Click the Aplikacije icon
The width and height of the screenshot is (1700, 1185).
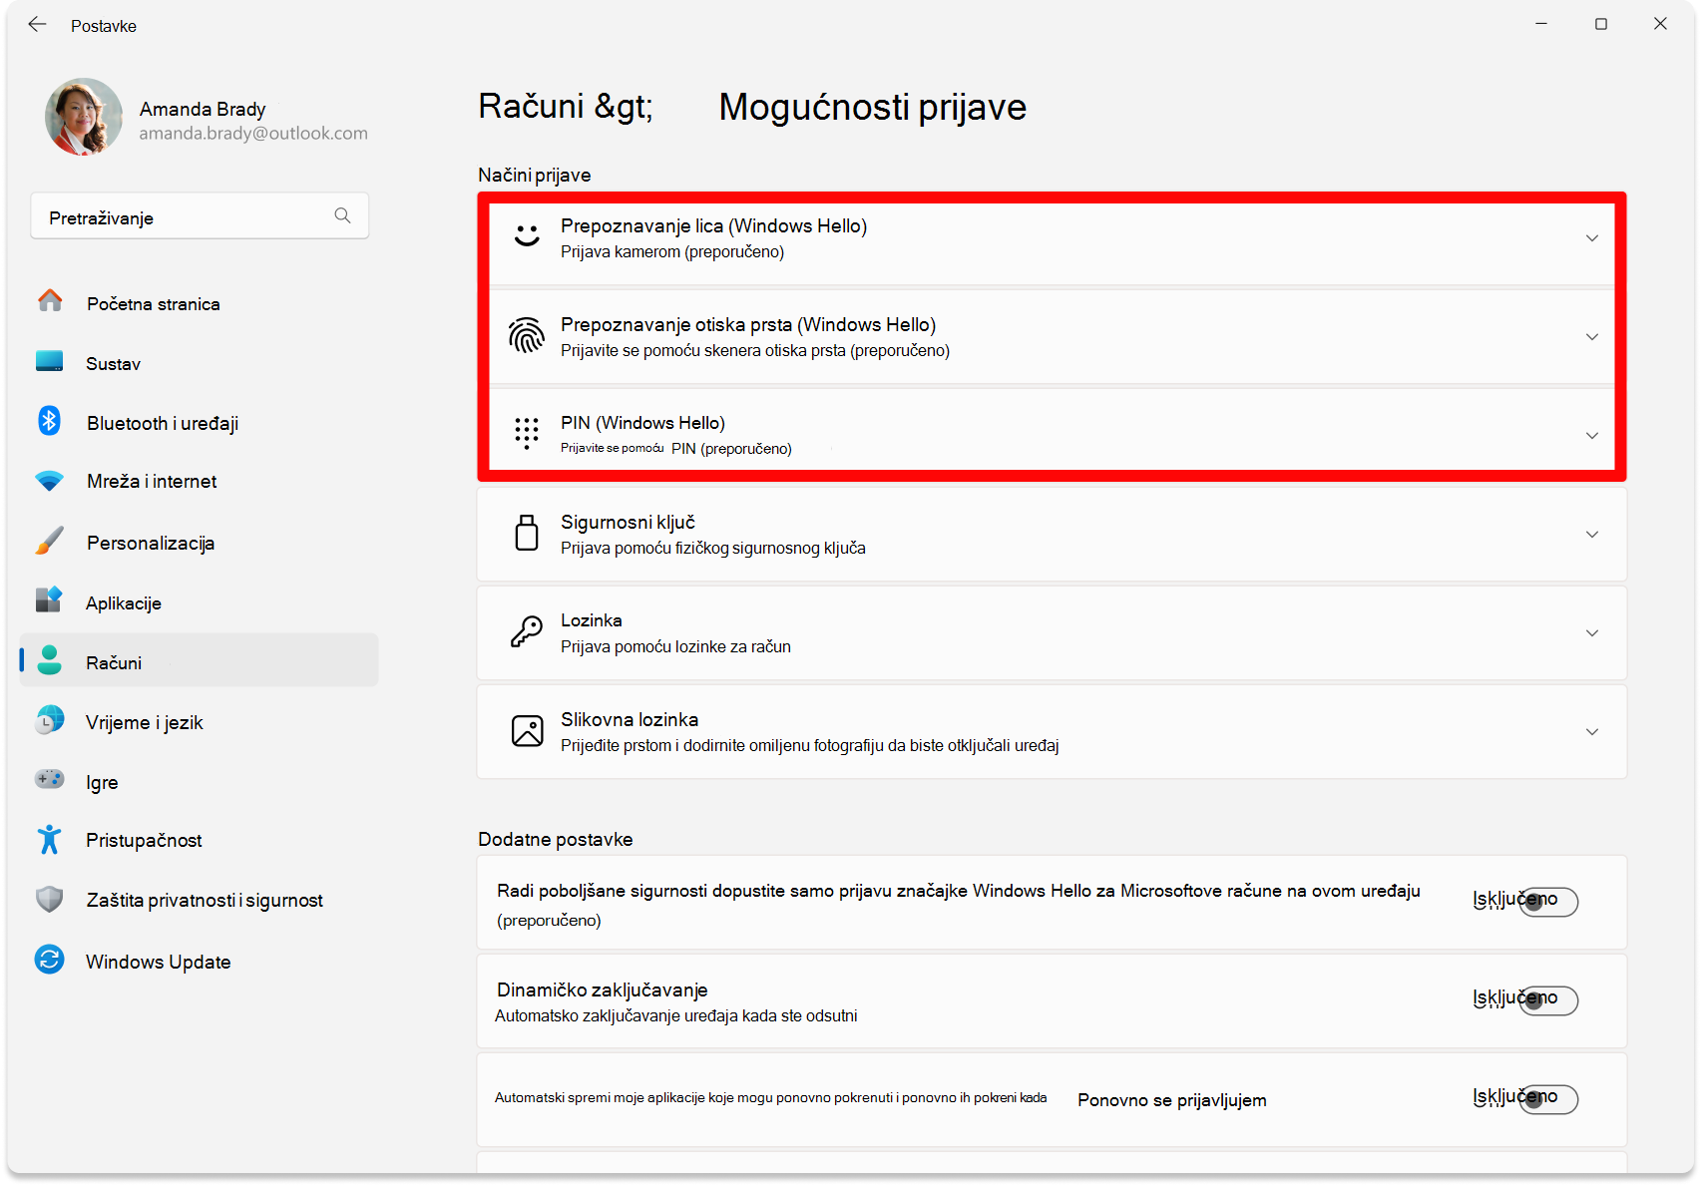(50, 600)
